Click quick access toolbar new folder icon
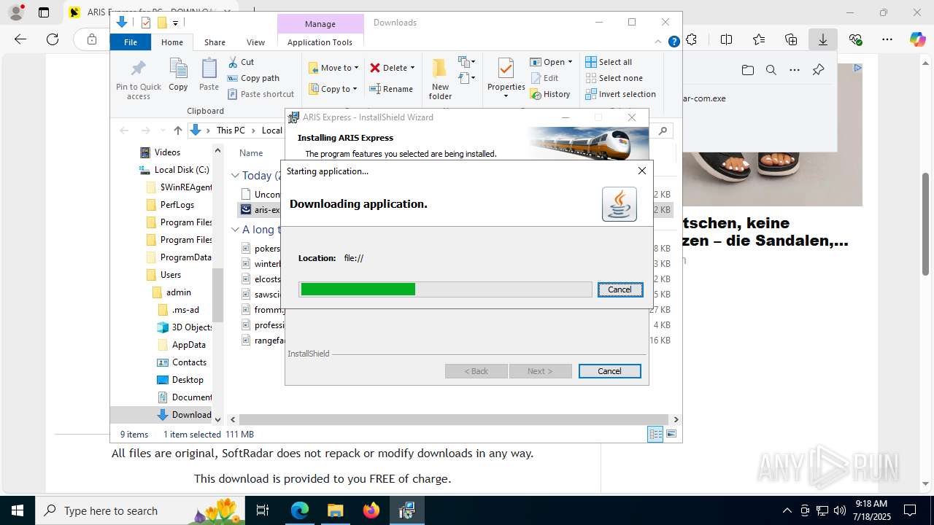Screen dimensions: 934x525 click(x=162, y=23)
